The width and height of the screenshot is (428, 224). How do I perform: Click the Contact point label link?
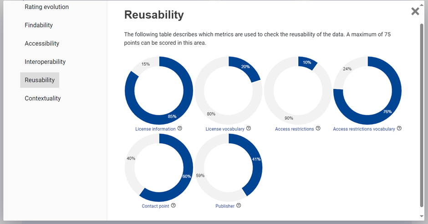tap(155, 206)
